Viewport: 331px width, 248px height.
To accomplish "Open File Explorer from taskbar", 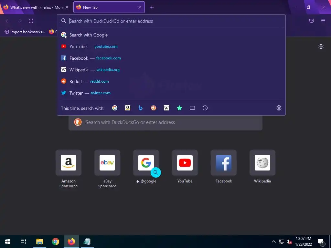I will pos(39,242).
